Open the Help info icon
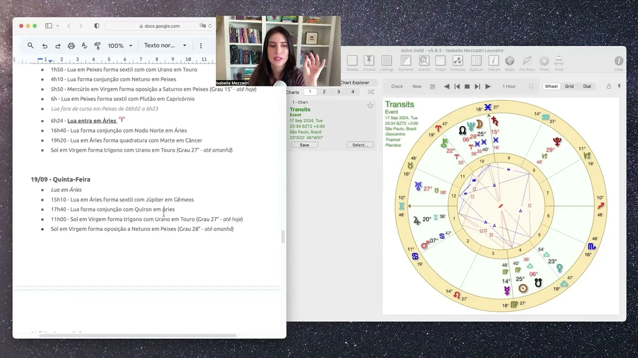Image resolution: width=638 pixels, height=358 pixels. pos(619,61)
